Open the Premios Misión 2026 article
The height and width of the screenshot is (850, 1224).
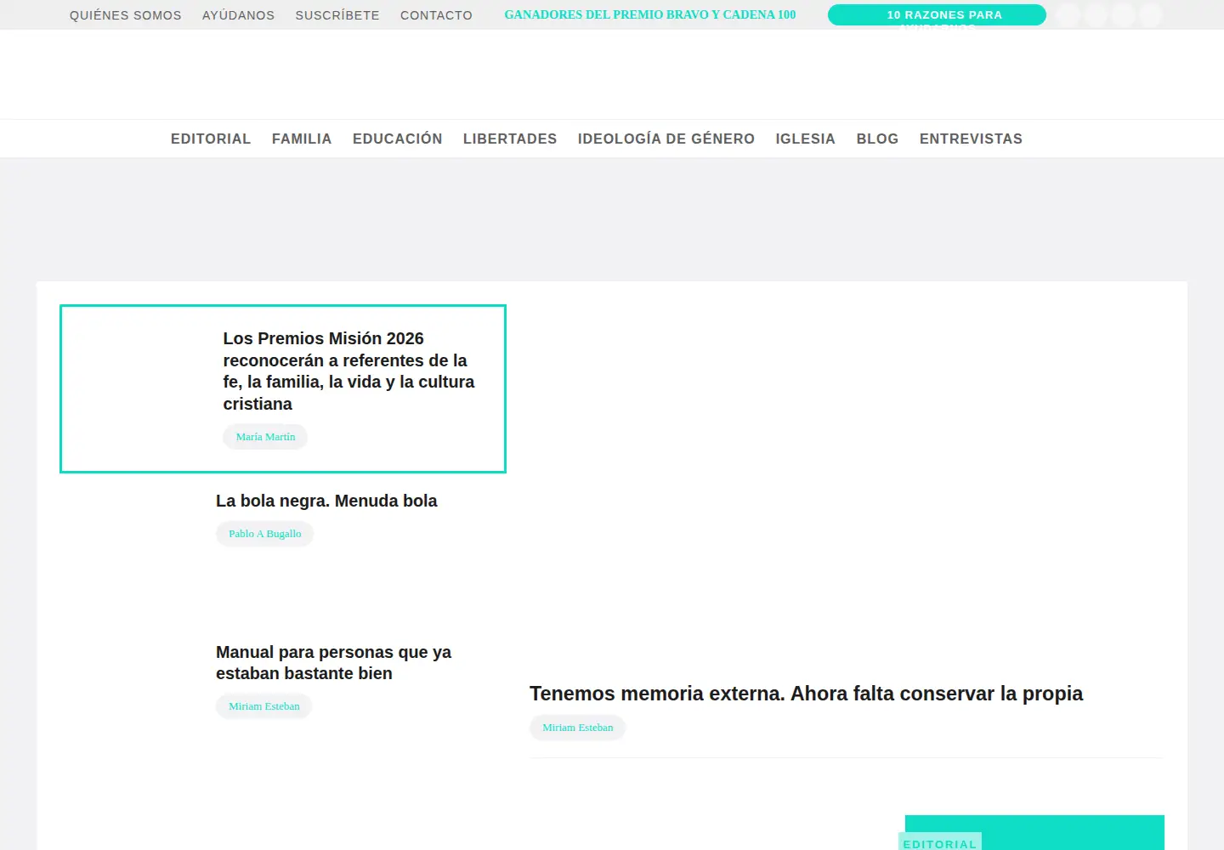(x=348, y=371)
